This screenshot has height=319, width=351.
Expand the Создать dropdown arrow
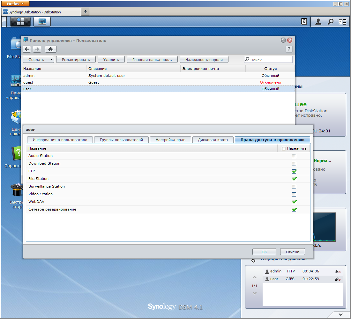(51, 60)
